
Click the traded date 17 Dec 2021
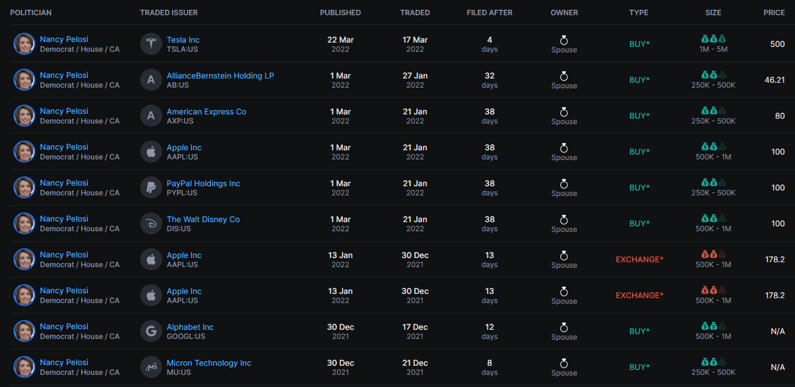click(x=415, y=331)
